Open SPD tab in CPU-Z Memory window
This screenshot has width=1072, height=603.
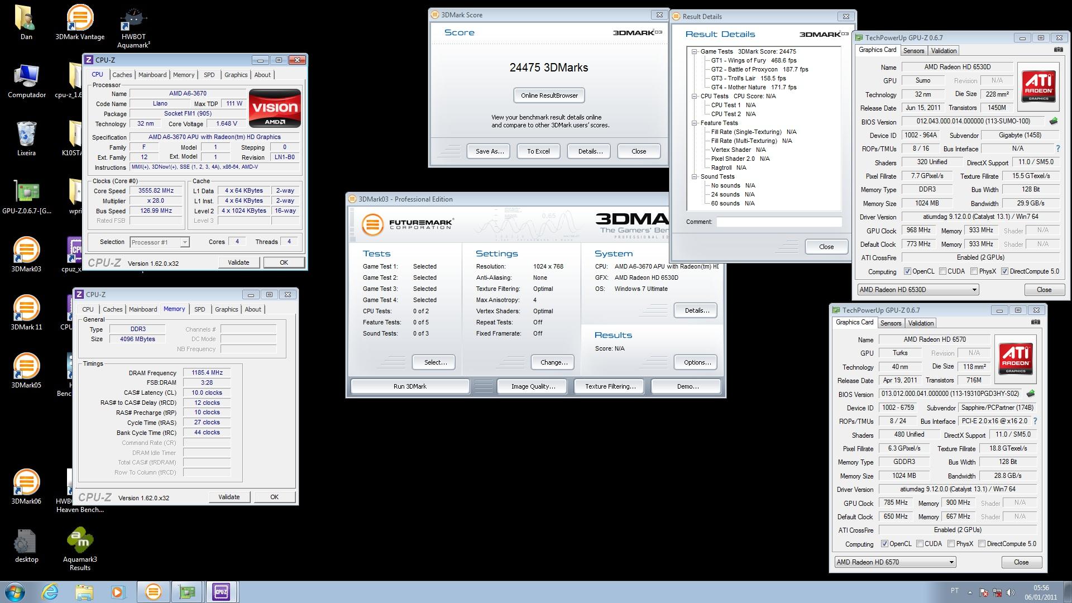click(x=199, y=309)
